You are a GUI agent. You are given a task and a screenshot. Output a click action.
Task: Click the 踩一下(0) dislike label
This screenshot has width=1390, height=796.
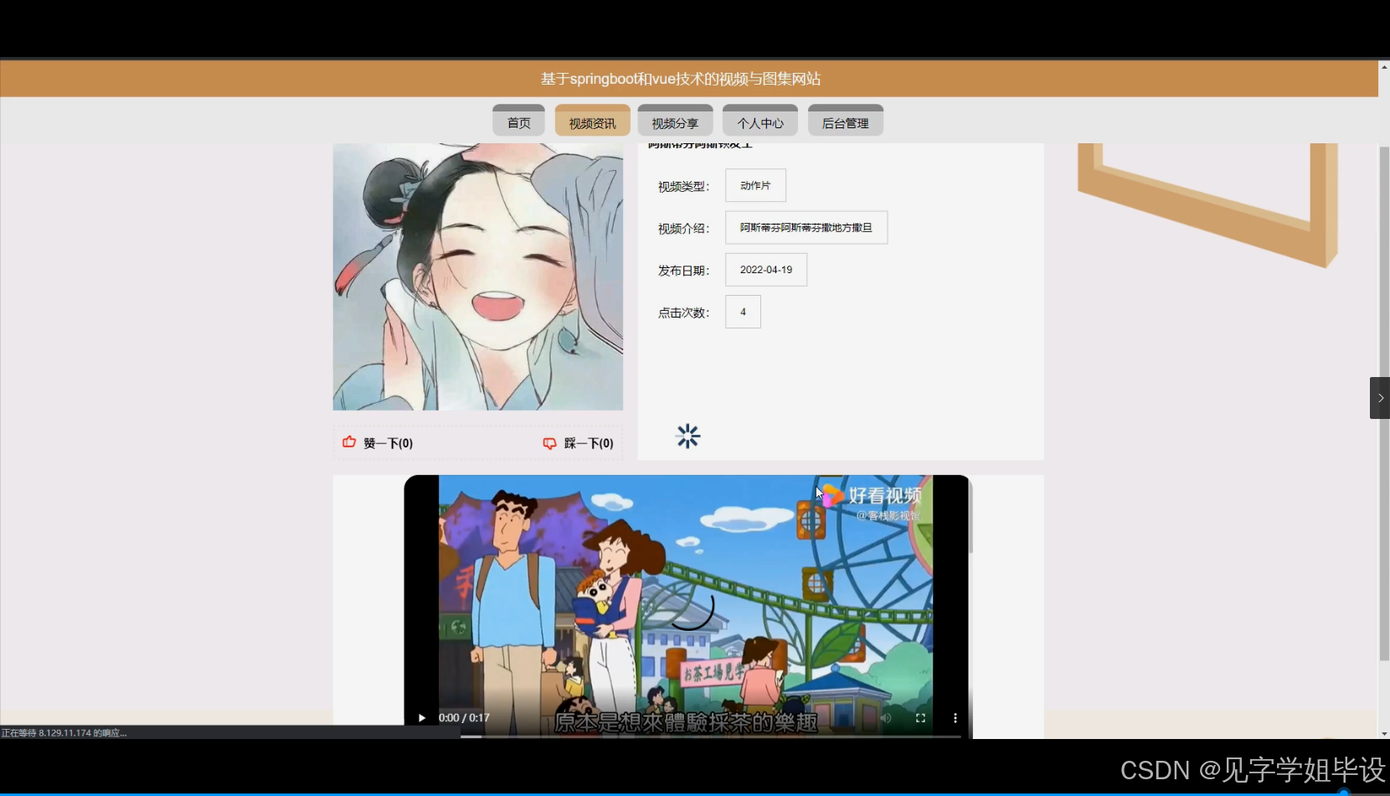pyautogui.click(x=589, y=443)
